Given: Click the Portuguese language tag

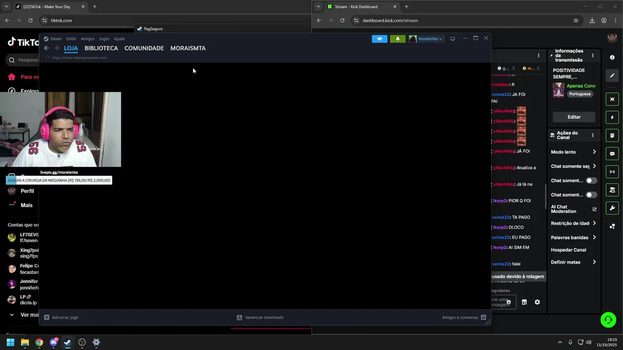Looking at the screenshot, I should click(x=580, y=94).
